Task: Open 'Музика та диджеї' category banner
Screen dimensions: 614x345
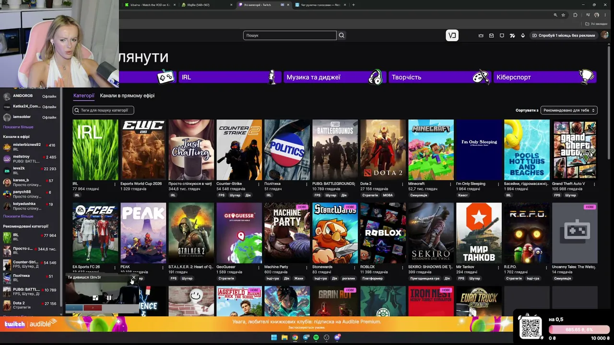Action: 335,77
